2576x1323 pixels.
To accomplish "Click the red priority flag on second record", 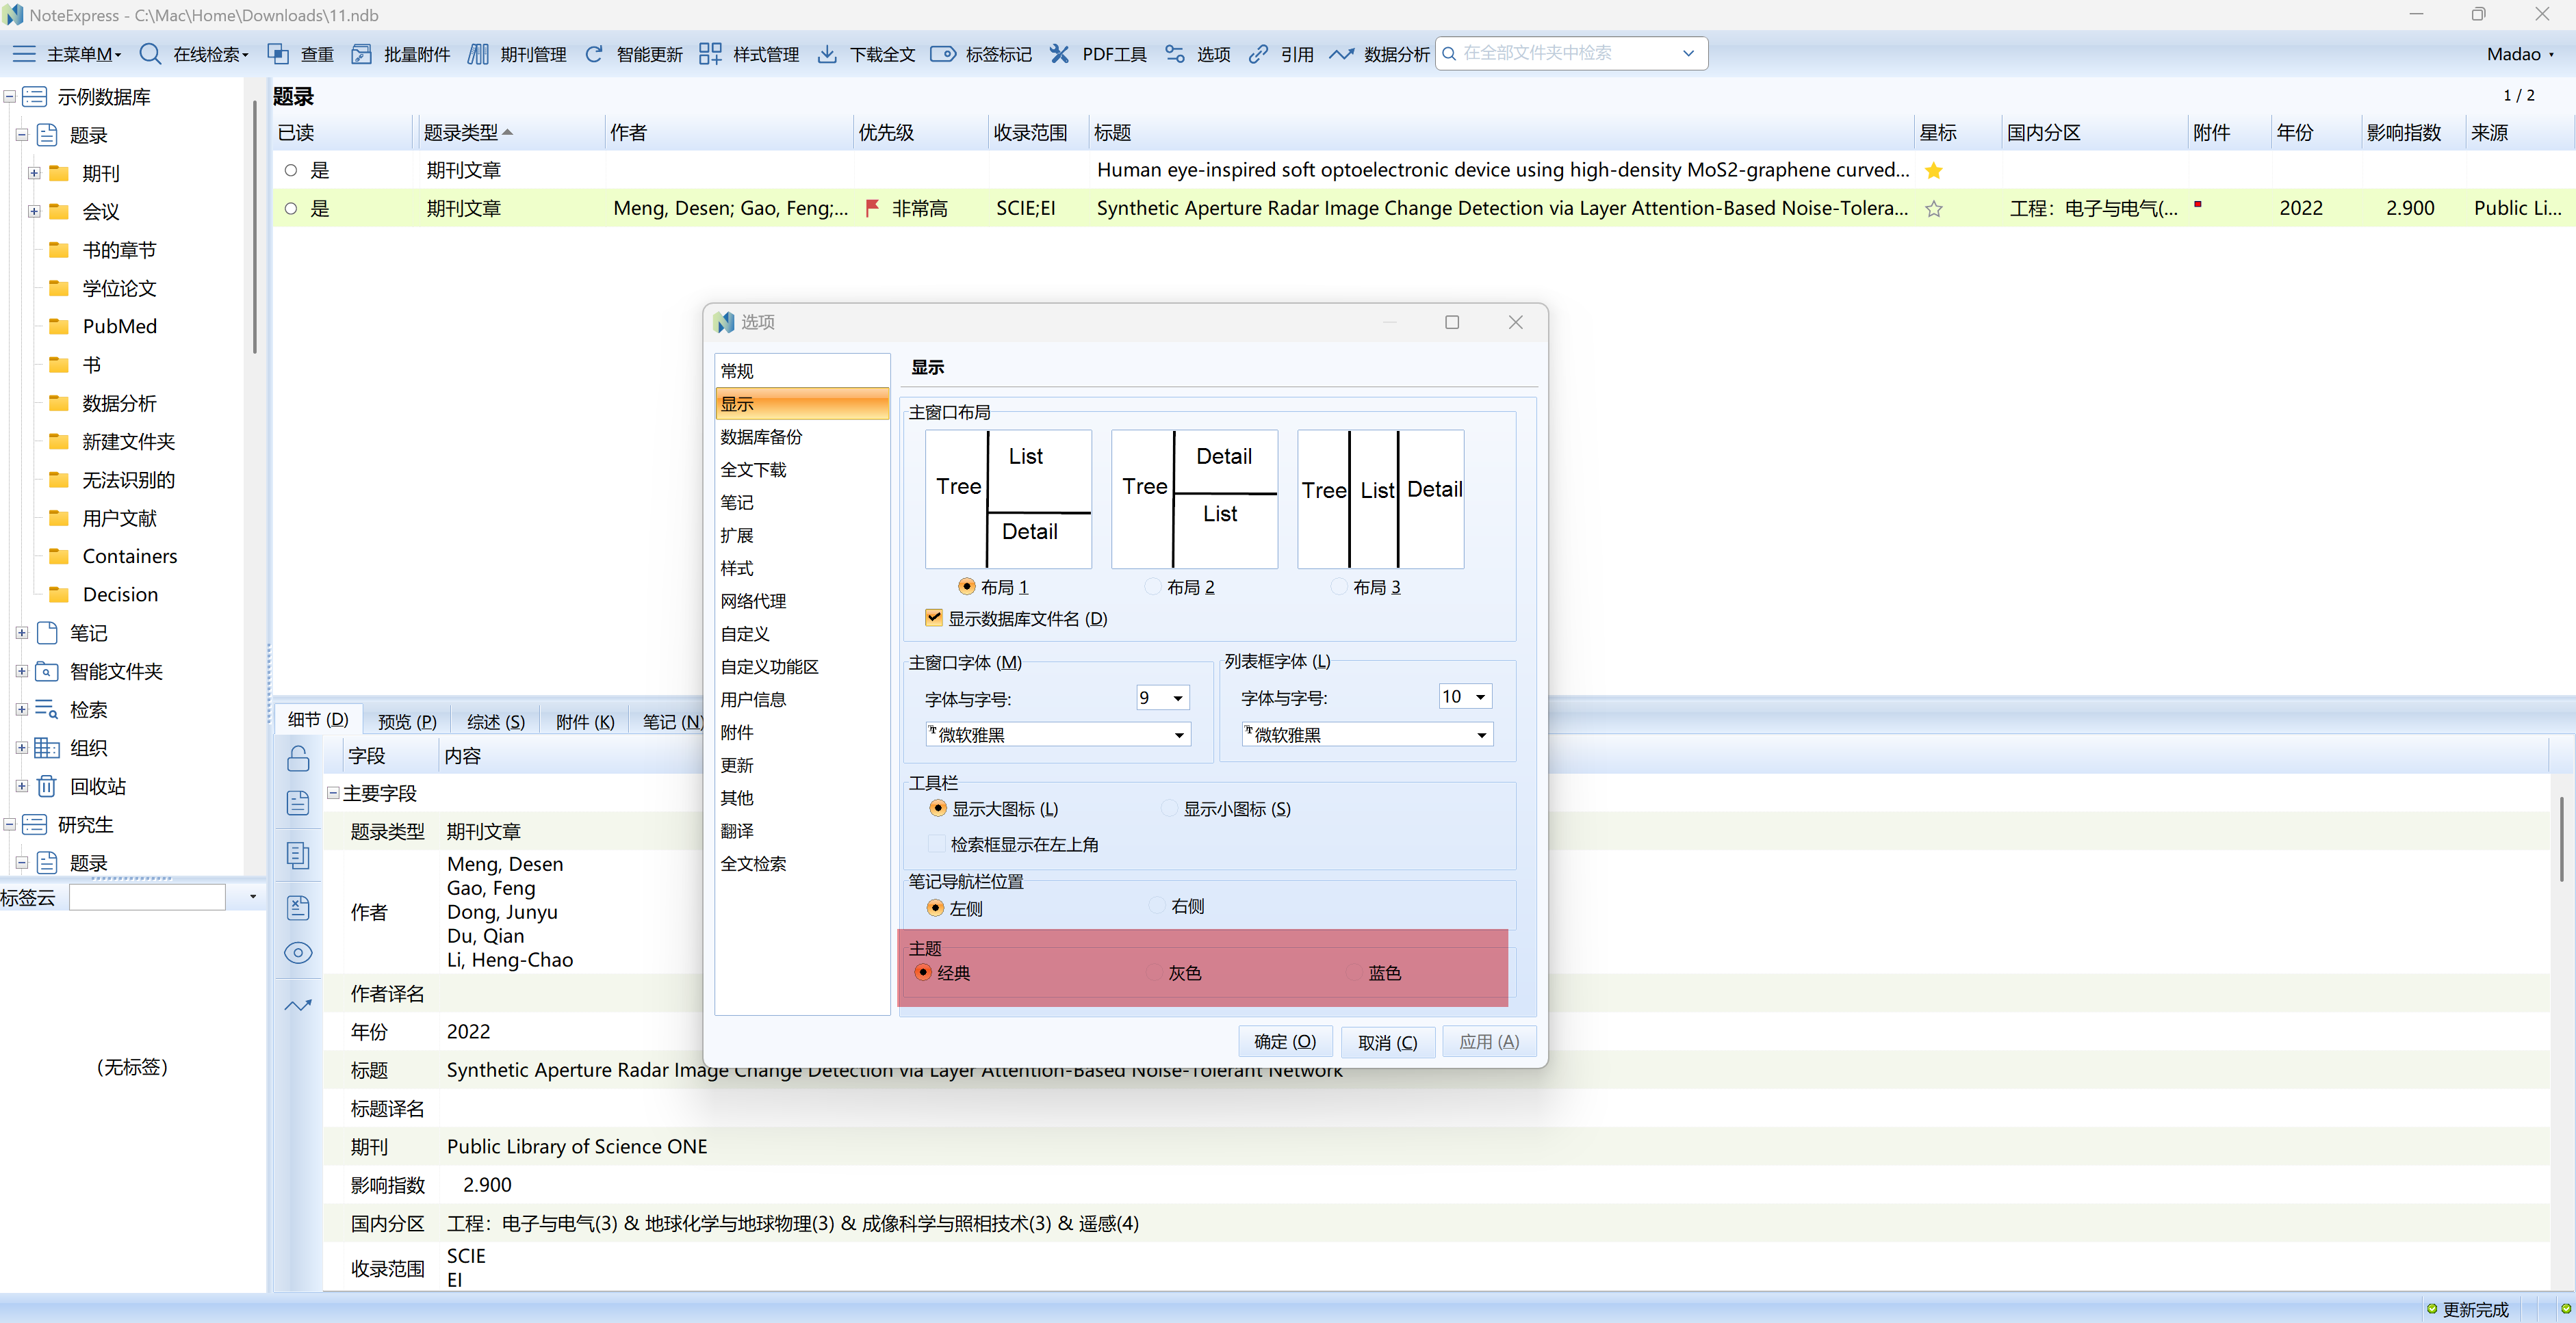I will click(x=872, y=208).
